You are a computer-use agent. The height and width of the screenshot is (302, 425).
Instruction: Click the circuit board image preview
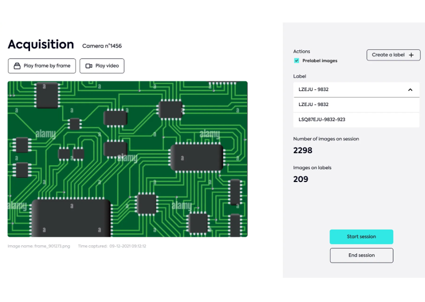point(128,158)
